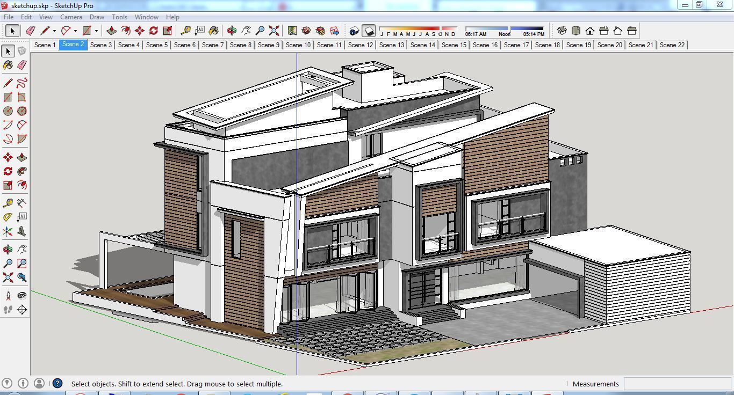Choose Orbit tool in top toolbar
Image resolution: width=734 pixels, height=395 pixels.
pos(232,31)
